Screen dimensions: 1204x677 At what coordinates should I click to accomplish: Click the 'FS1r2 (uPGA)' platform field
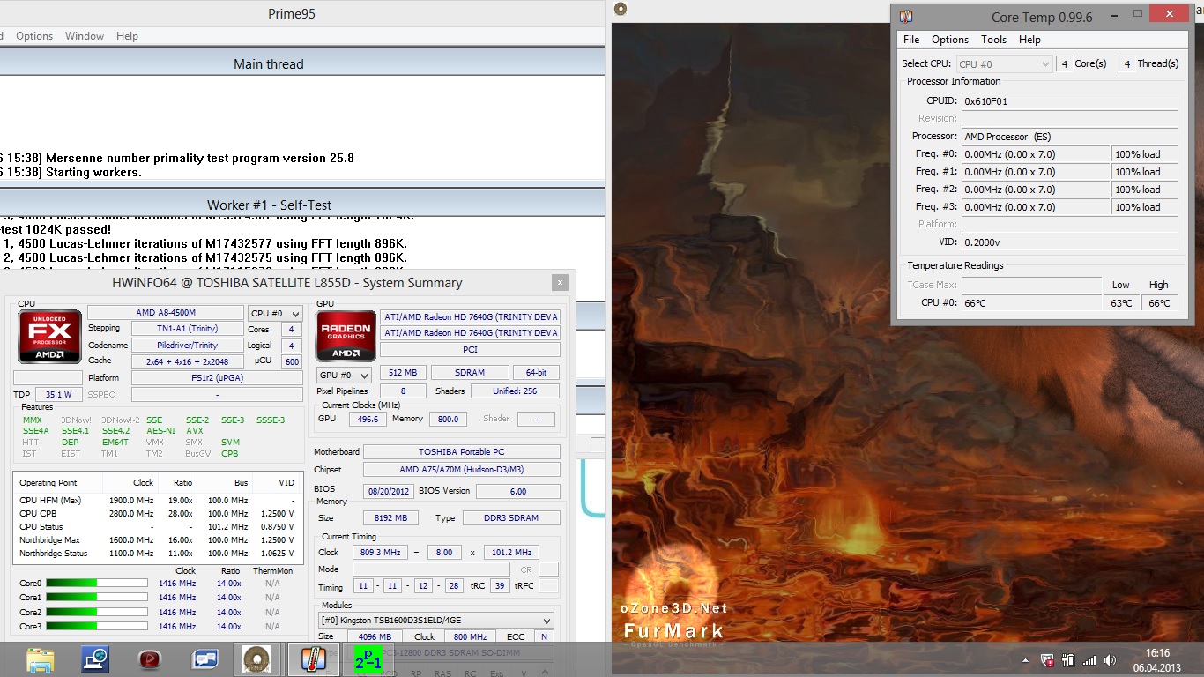(x=217, y=378)
